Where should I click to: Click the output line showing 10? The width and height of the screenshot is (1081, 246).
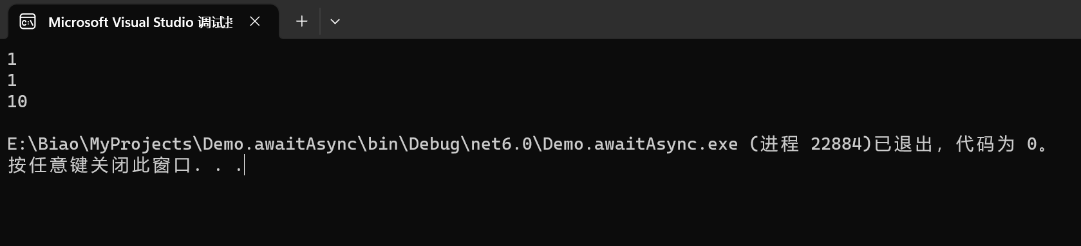tap(17, 101)
